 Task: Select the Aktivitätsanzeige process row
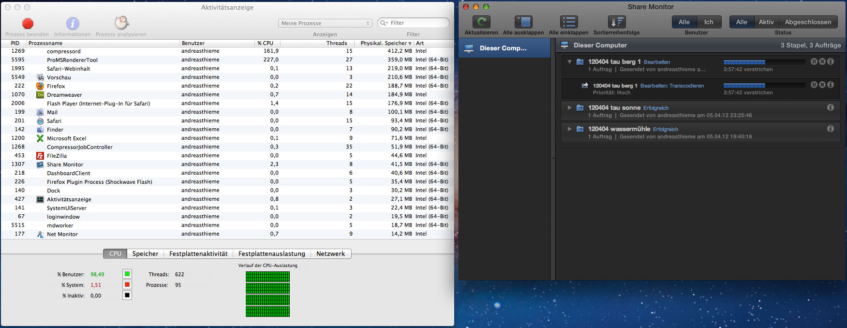click(x=227, y=199)
